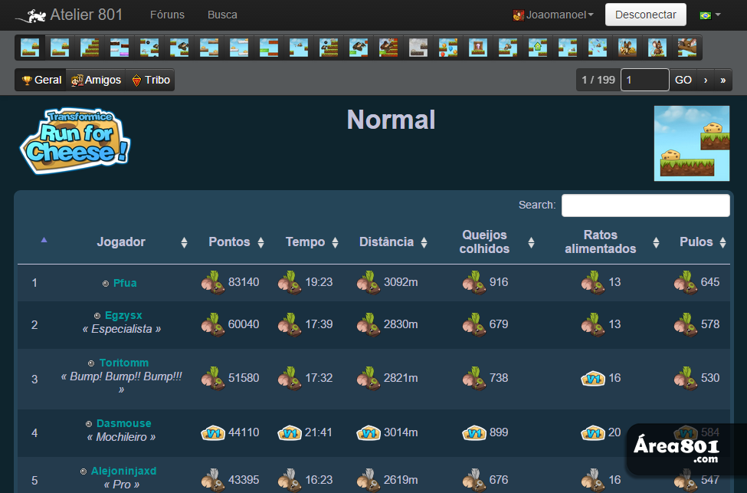Viewport: 747px width, 493px height.
Task: Click the V1 badge beside Dasmouse's 44110 points
Action: [213, 433]
